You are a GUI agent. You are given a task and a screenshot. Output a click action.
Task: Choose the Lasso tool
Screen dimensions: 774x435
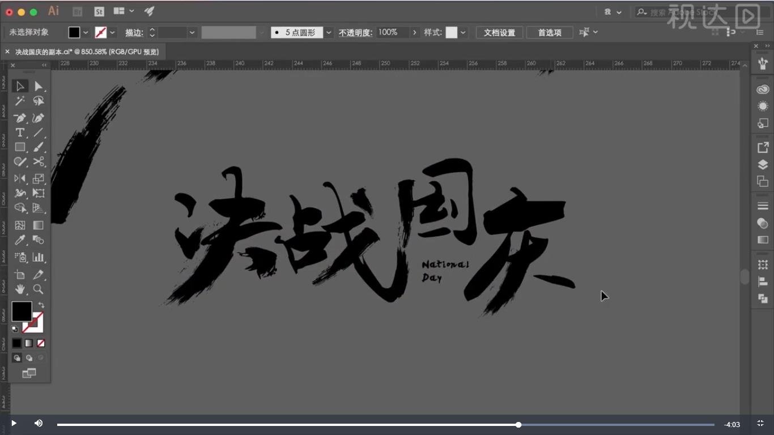[38, 101]
